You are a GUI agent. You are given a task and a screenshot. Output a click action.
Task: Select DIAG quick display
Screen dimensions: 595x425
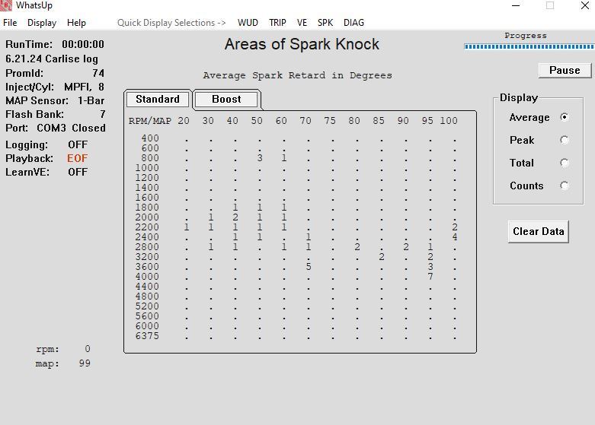point(353,23)
